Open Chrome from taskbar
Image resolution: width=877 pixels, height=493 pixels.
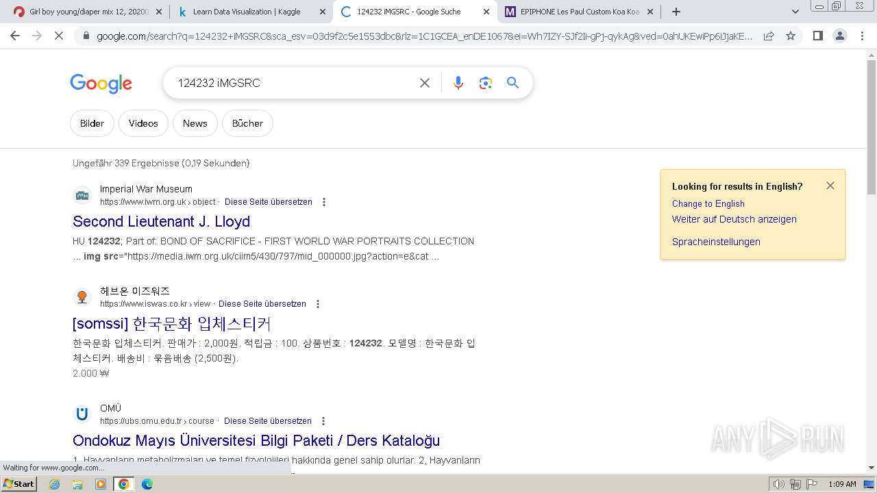(x=124, y=484)
